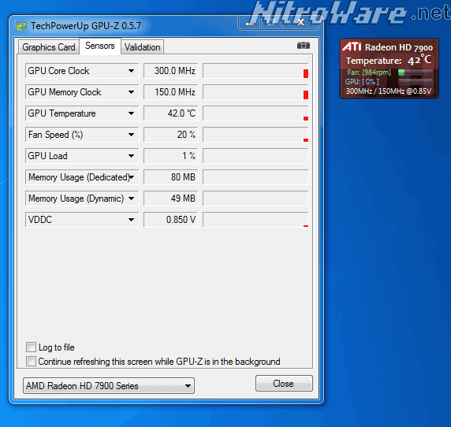Screen dimensions: 451x427
Task: Enable the Log to file checkbox
Action: pos(31,347)
